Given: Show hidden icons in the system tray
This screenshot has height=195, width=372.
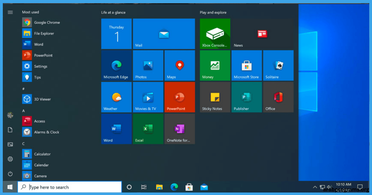Looking at the screenshot, I should (x=315, y=187).
